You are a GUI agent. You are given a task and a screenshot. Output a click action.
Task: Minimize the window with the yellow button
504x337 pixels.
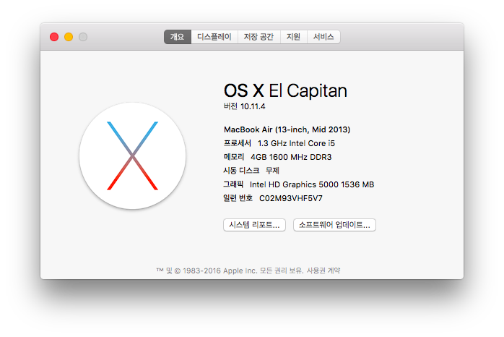[x=69, y=37]
